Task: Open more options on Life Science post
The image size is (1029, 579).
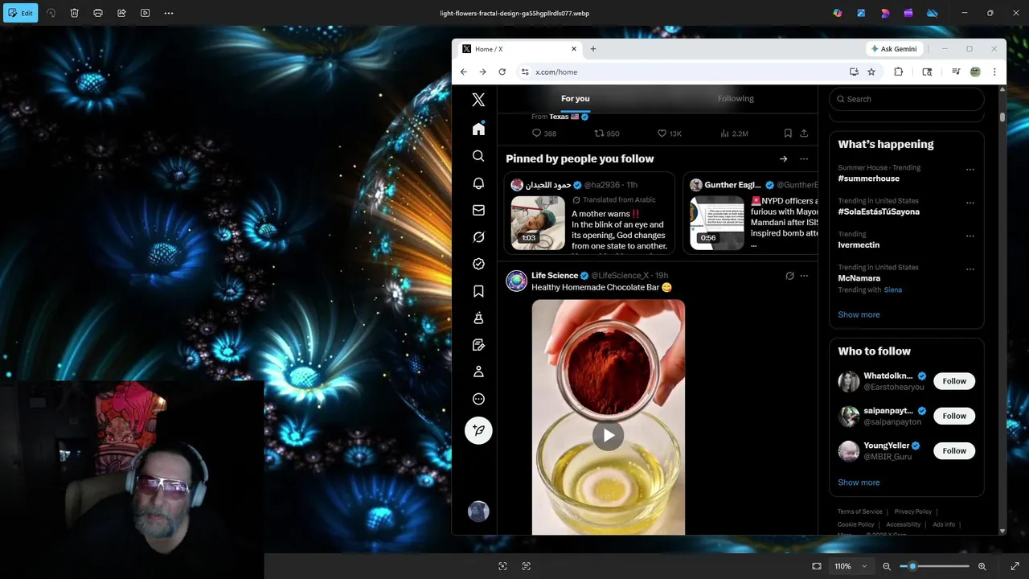Action: pos(804,276)
